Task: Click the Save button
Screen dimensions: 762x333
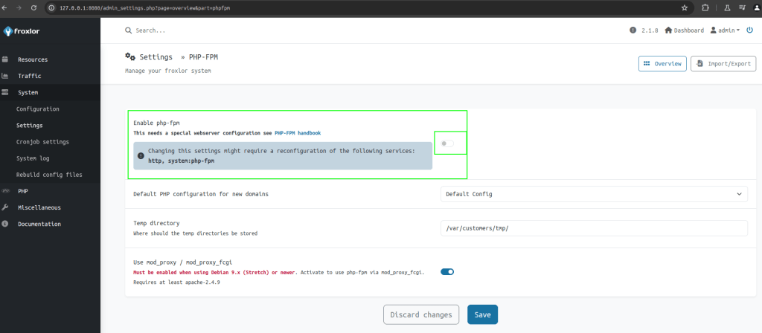Action: [x=482, y=314]
